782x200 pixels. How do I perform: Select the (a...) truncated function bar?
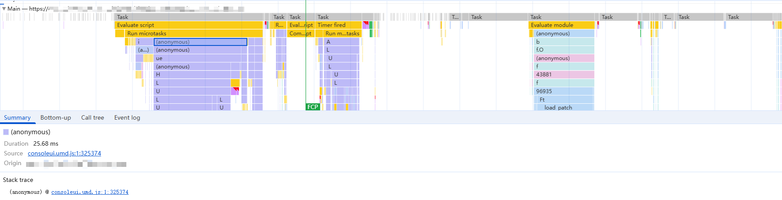[145, 50]
